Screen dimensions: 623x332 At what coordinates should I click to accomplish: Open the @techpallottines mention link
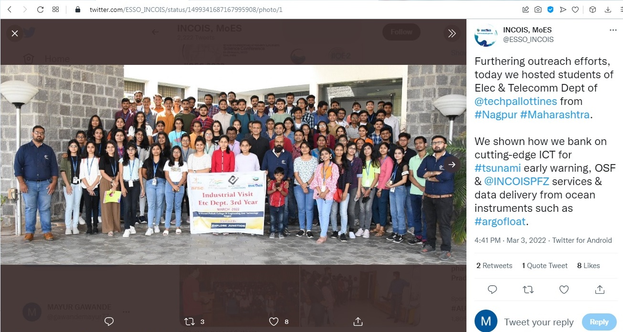pos(516,102)
